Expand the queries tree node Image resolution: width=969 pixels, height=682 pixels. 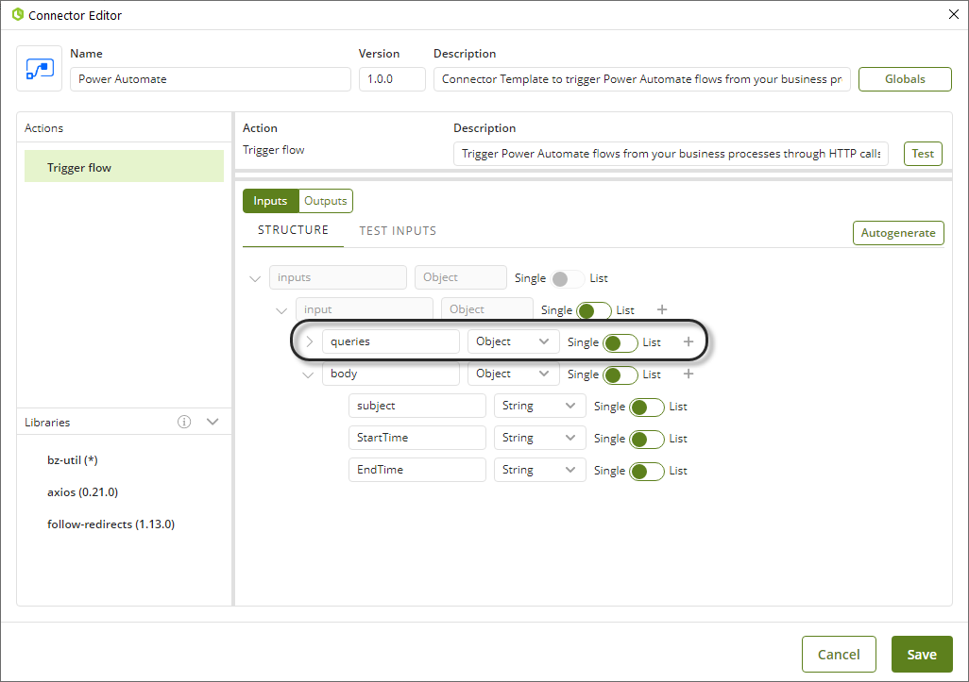tap(310, 341)
